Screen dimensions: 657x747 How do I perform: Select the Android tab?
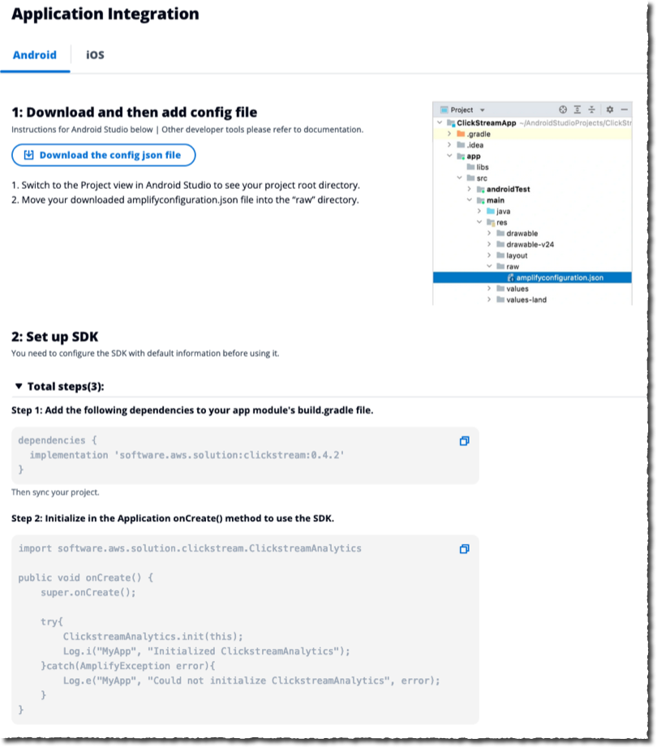click(35, 55)
